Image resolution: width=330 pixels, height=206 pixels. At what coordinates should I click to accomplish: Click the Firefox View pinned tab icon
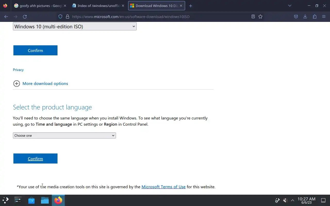pos(5,6)
